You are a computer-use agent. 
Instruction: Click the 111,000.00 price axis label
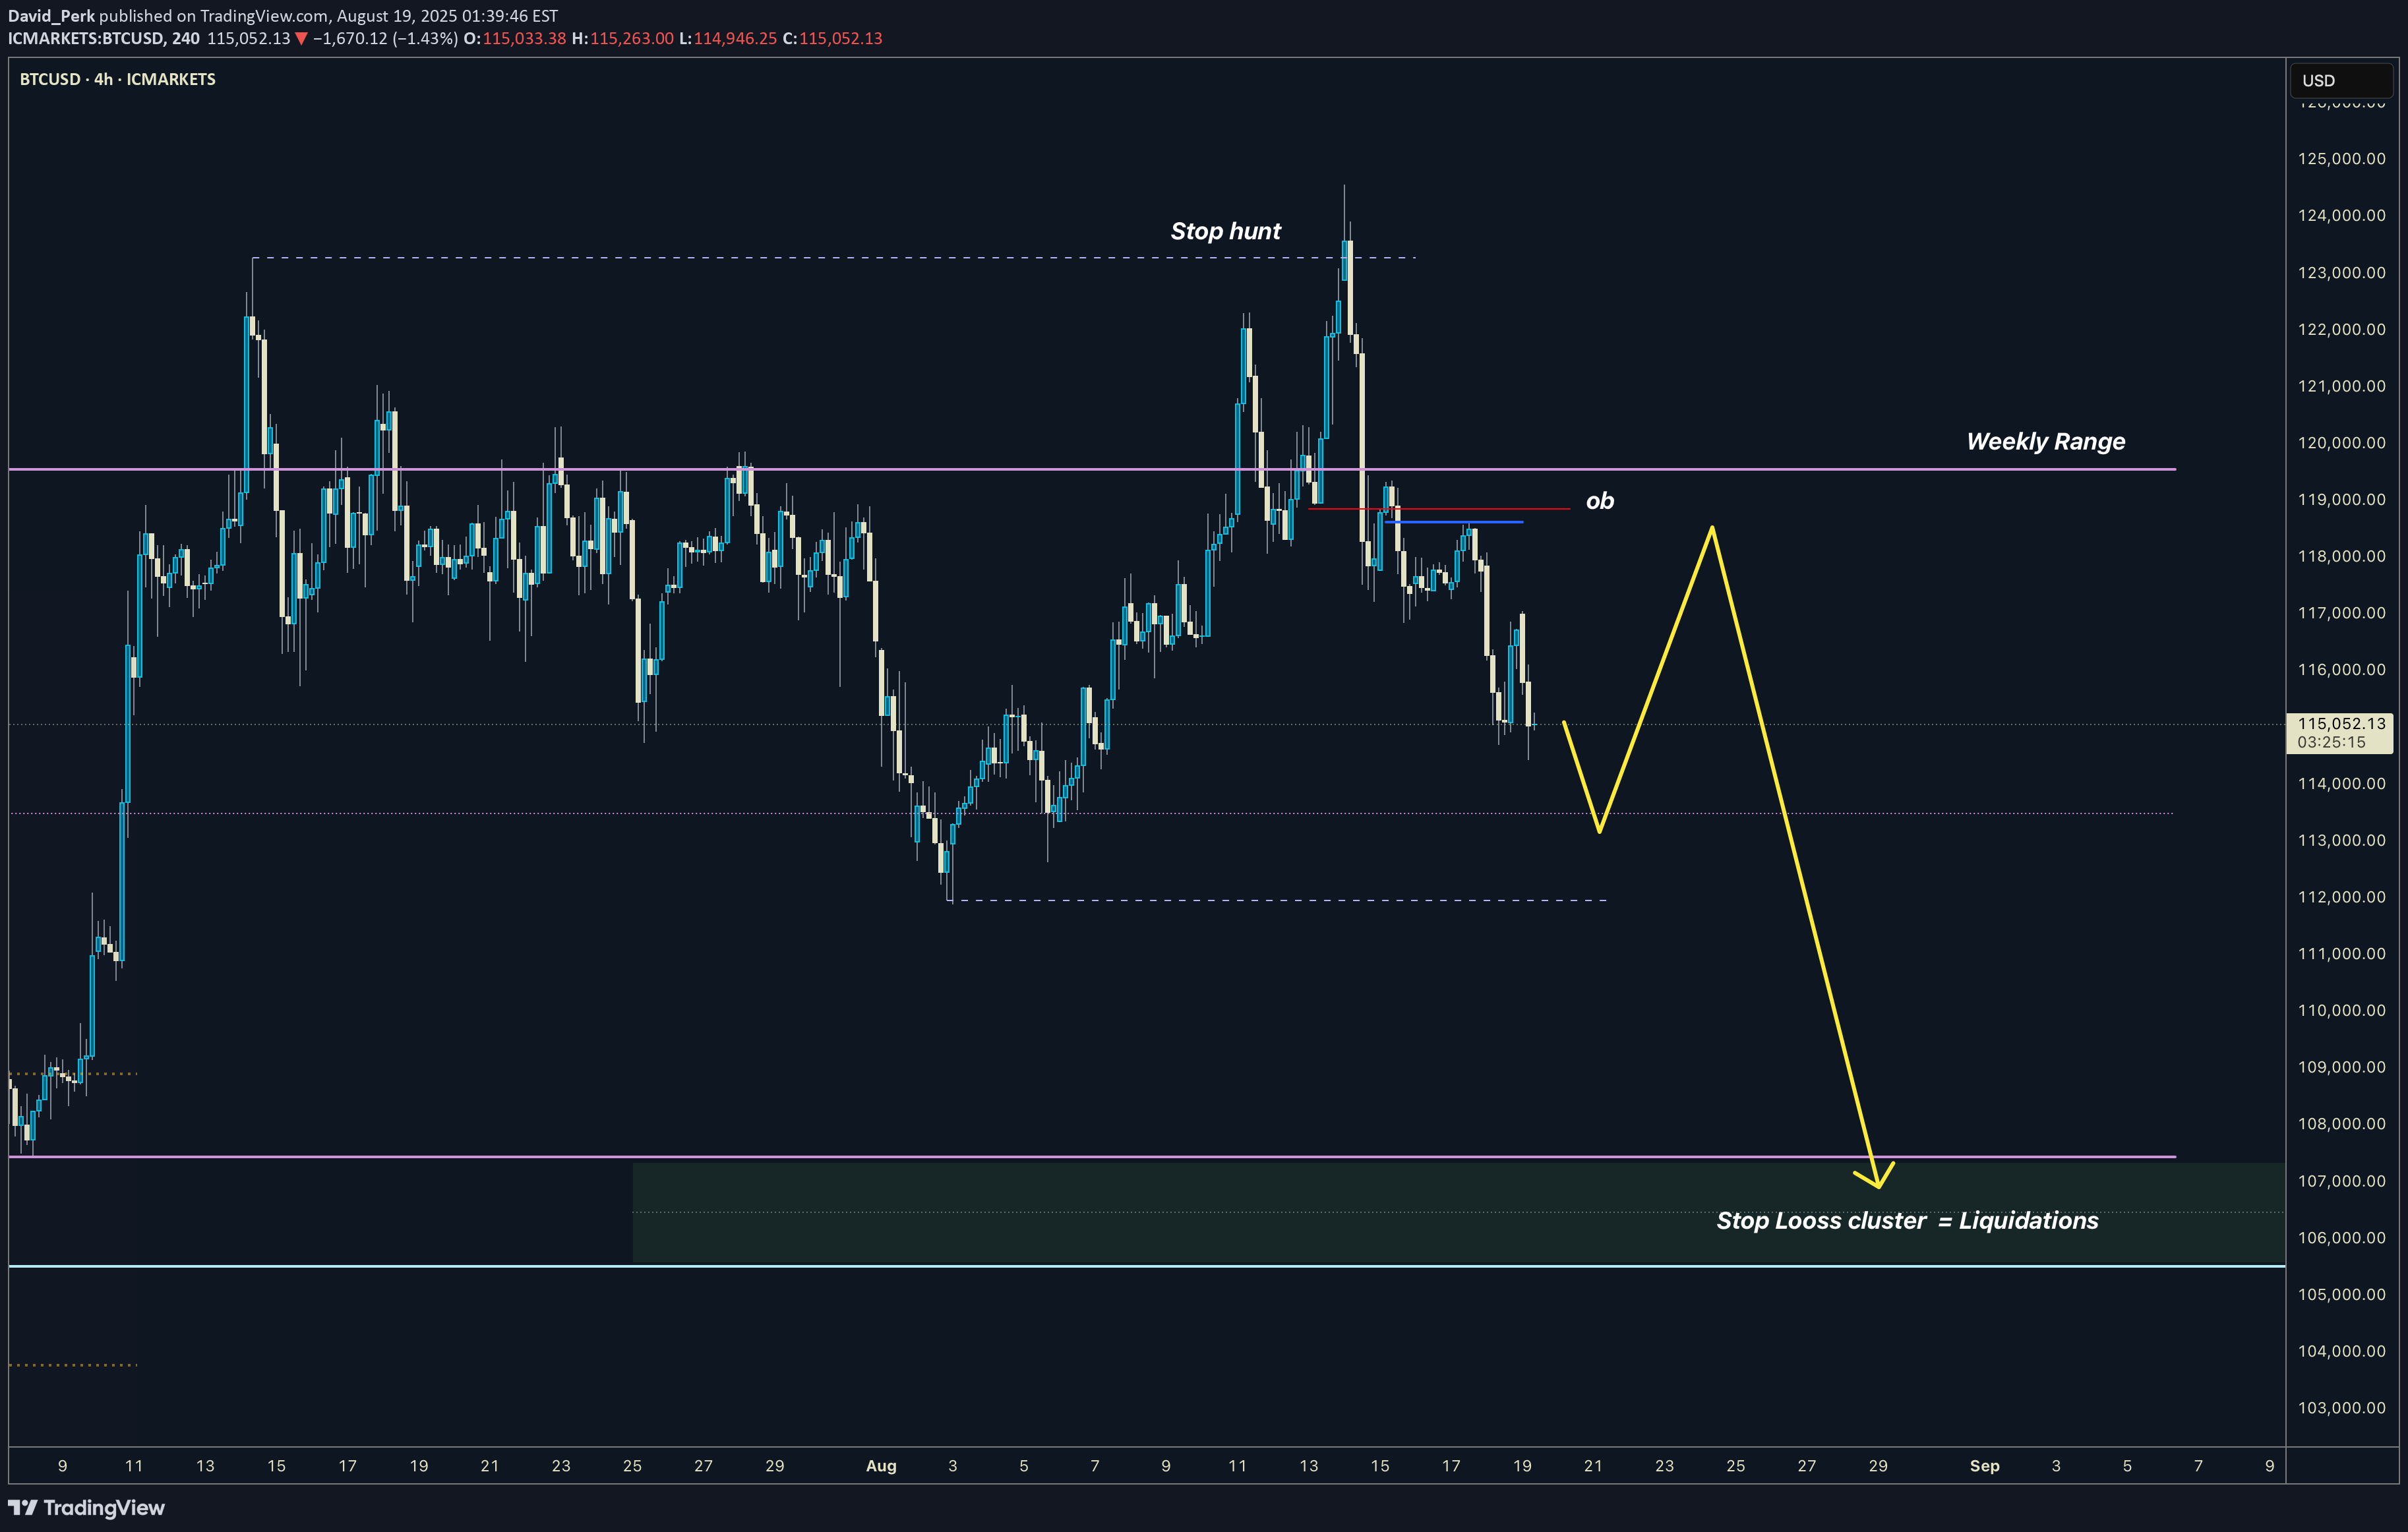pyautogui.click(x=2341, y=953)
